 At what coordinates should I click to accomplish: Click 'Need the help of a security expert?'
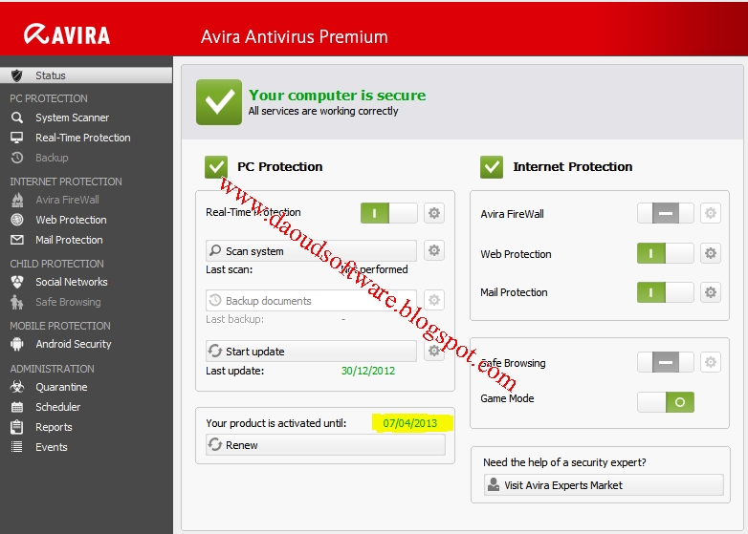(x=564, y=462)
